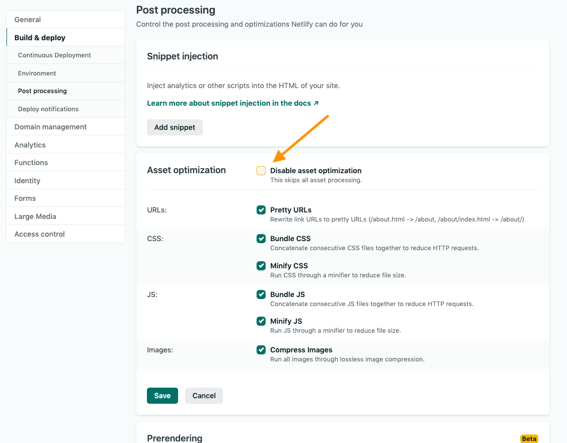Click the Beta badge beside Prerendering
Screen dimensions: 567x443
[529, 438]
